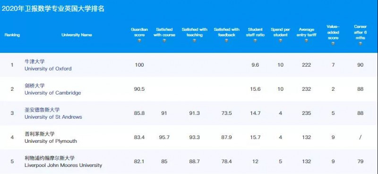Screen dimensions: 378x174
Task: Click help icon under Value-added score
Action: coord(333,43)
